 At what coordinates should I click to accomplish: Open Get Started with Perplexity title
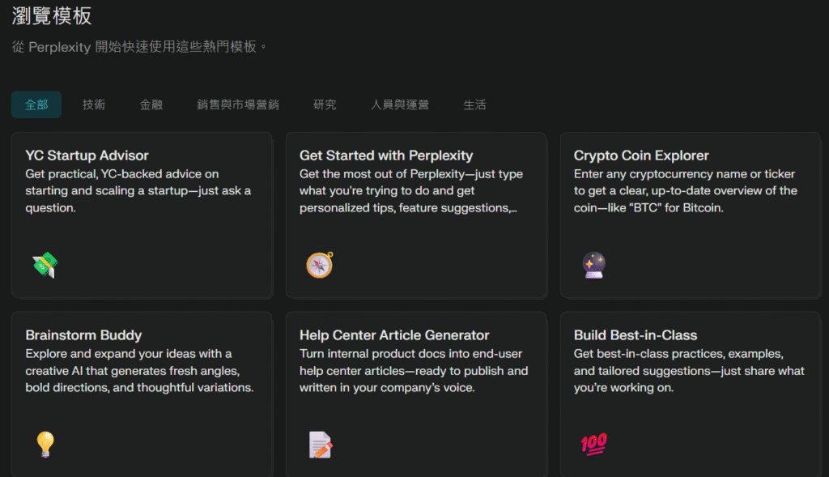[386, 155]
